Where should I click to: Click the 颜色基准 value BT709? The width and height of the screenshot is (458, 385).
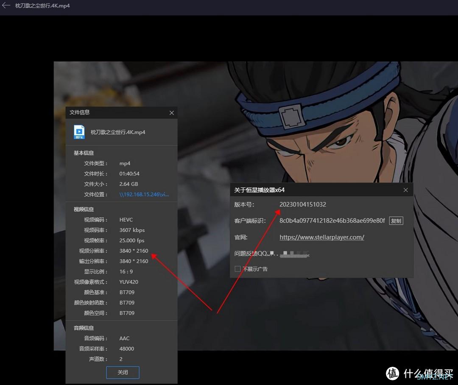click(x=127, y=293)
